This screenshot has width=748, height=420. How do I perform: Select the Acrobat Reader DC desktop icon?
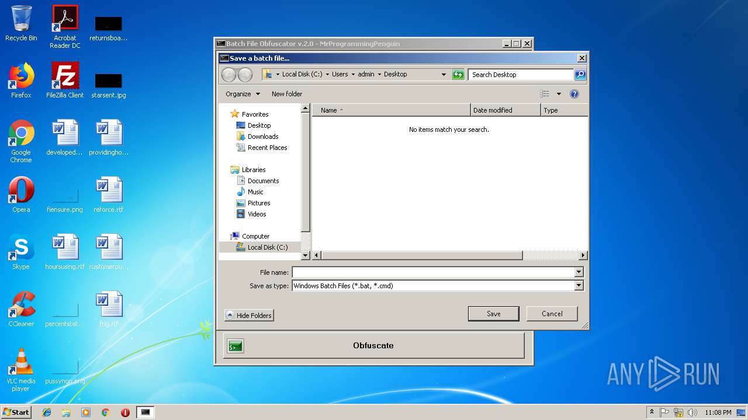point(65,27)
